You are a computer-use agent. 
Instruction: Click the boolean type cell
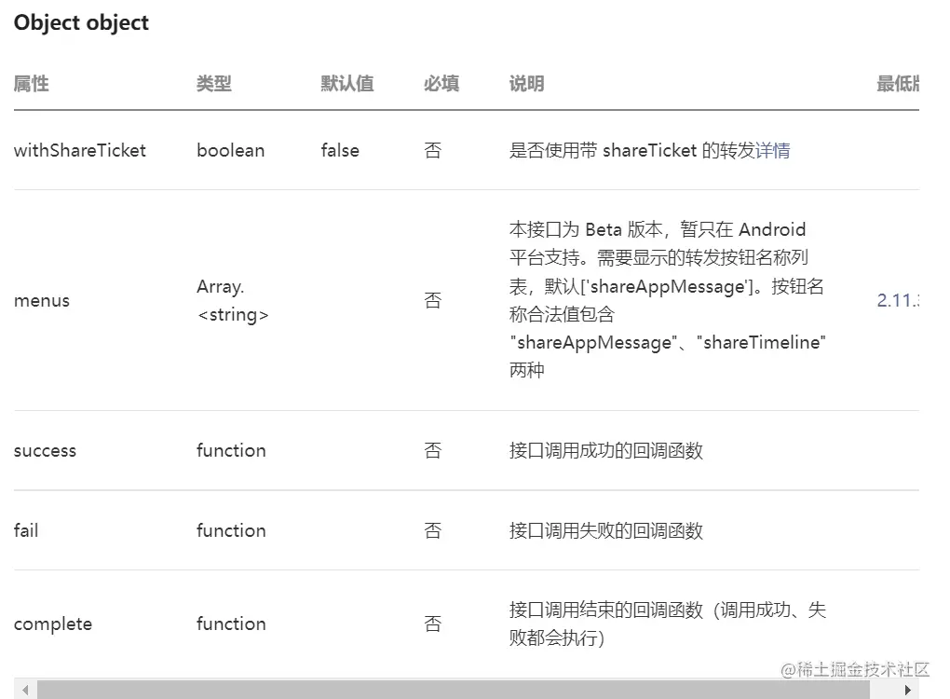(x=230, y=150)
